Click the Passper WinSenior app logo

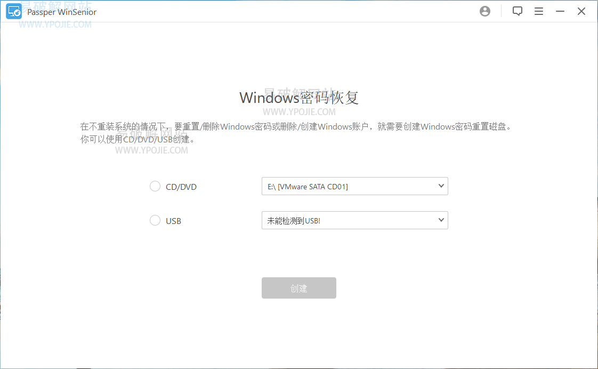click(14, 11)
